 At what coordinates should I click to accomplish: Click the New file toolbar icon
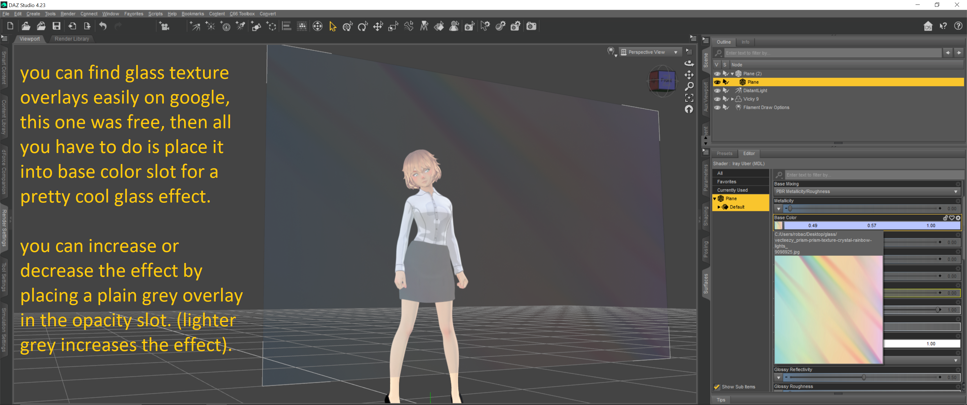coord(10,26)
